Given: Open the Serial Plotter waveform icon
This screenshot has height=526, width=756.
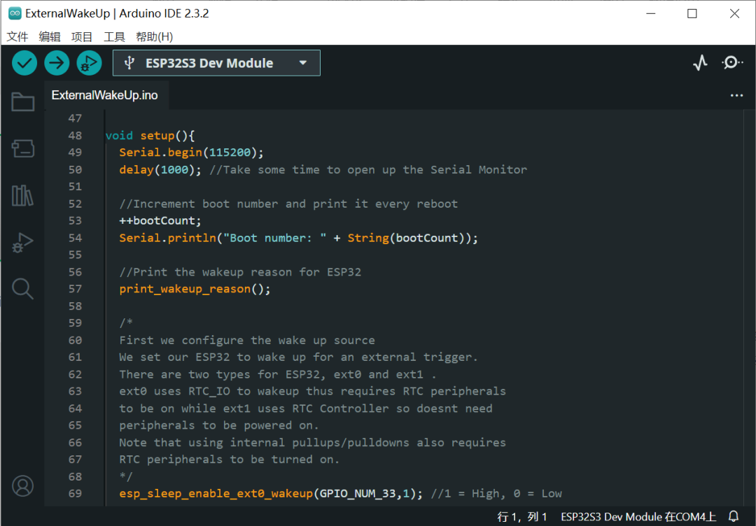Looking at the screenshot, I should pos(700,63).
